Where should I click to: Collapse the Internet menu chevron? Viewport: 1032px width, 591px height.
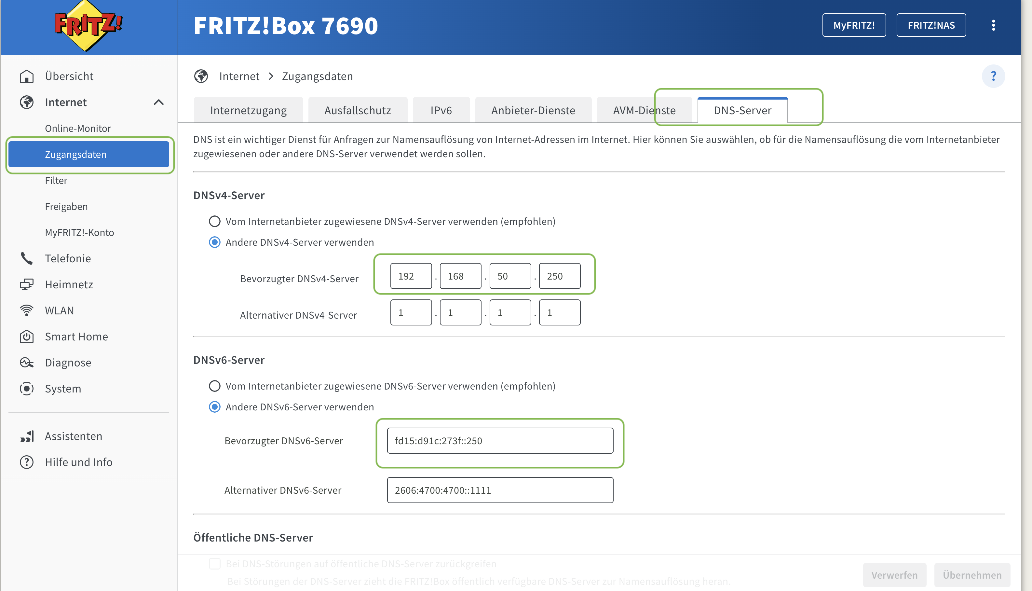coord(159,102)
